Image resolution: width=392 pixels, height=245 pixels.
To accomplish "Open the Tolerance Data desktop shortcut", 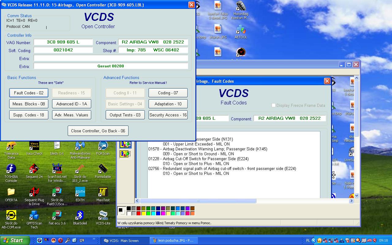I will [11, 150].
